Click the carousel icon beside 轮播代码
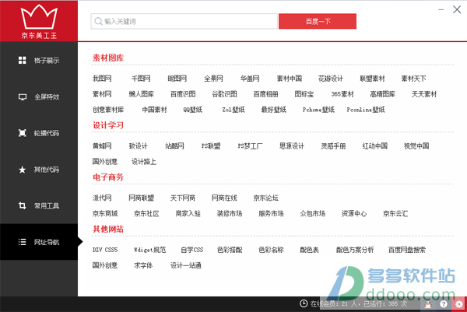 [x=23, y=133]
